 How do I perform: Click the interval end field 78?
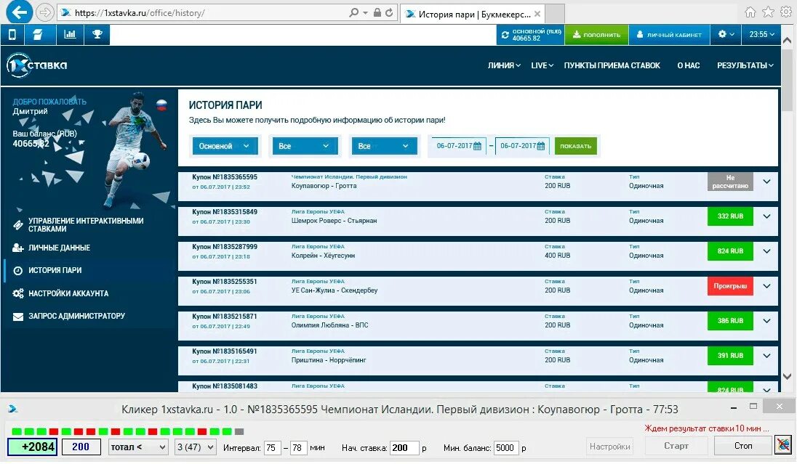pyautogui.click(x=298, y=448)
